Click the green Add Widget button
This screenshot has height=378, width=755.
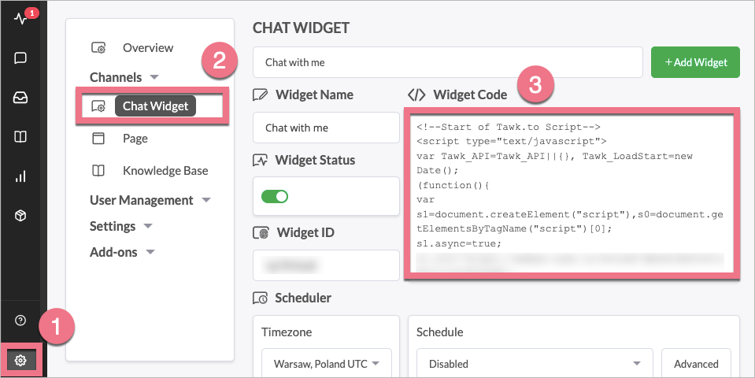point(695,62)
